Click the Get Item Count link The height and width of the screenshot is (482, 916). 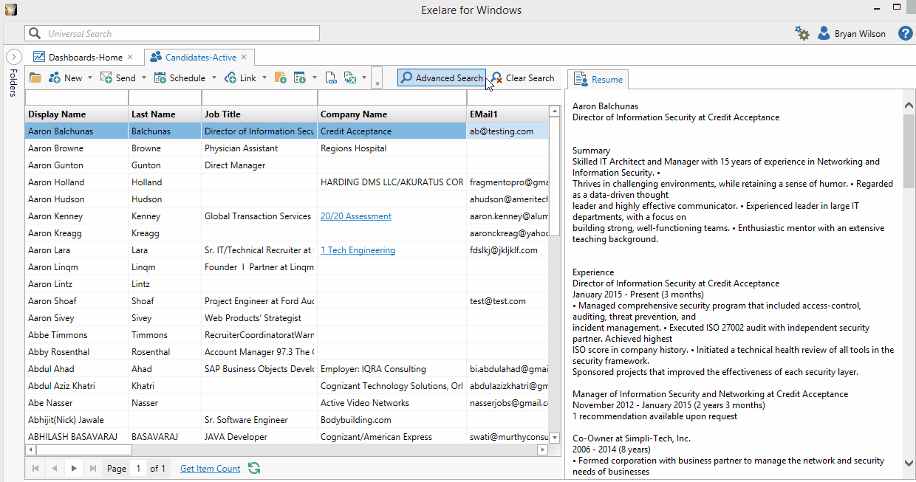(x=211, y=469)
